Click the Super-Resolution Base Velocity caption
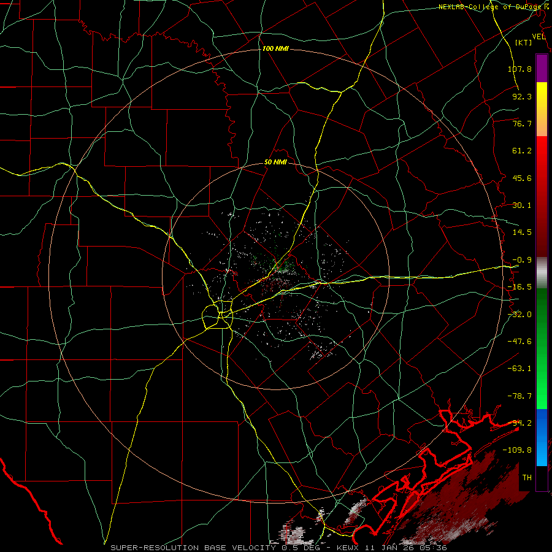Image resolution: width=552 pixels, height=552 pixels. pyautogui.click(x=278, y=548)
